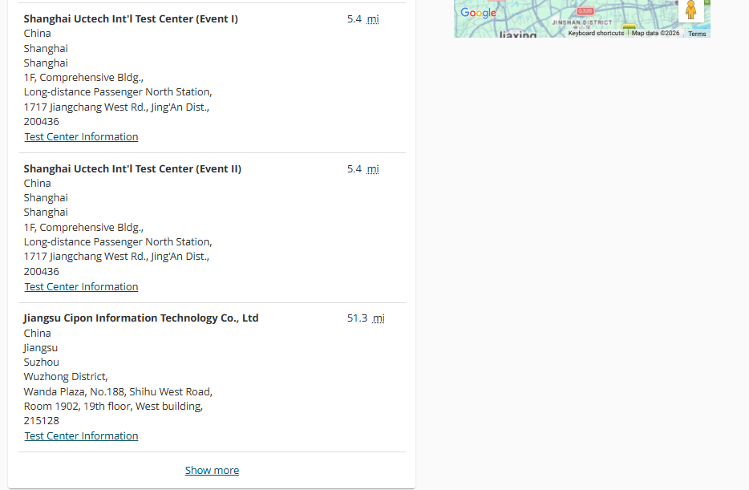Select Shanghai Uctech Int'l Test Center (Event II) title
The image size is (749, 490).
132,169
